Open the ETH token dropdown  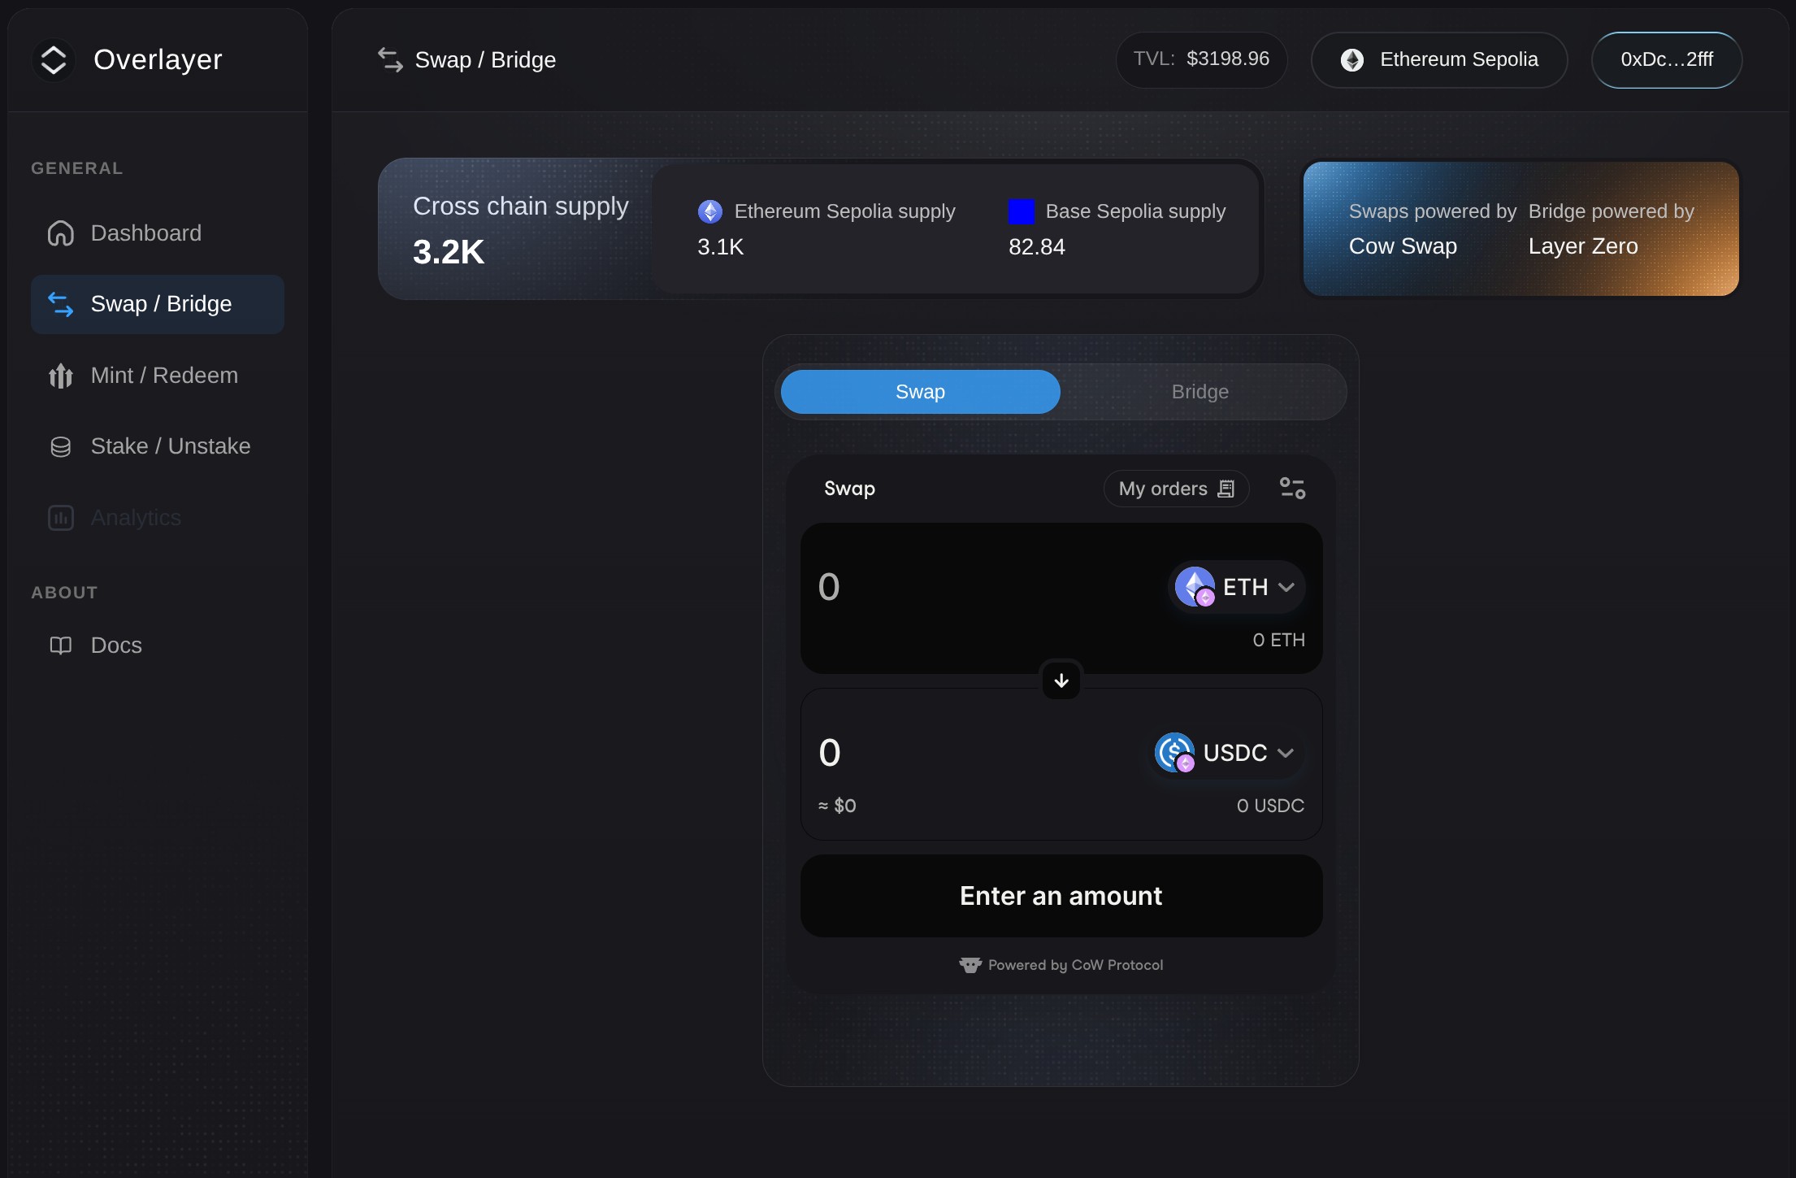coord(1236,587)
